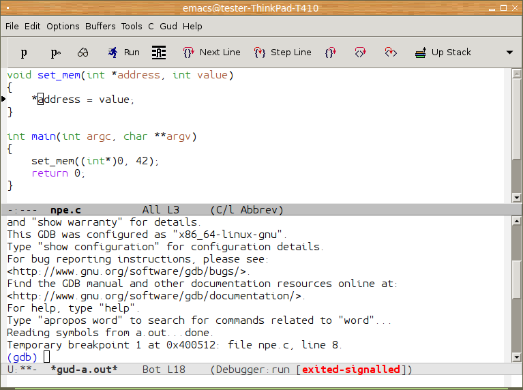Screen dimensions: 523x390
Task: Click the return keyword in source
Action: tap(50, 173)
